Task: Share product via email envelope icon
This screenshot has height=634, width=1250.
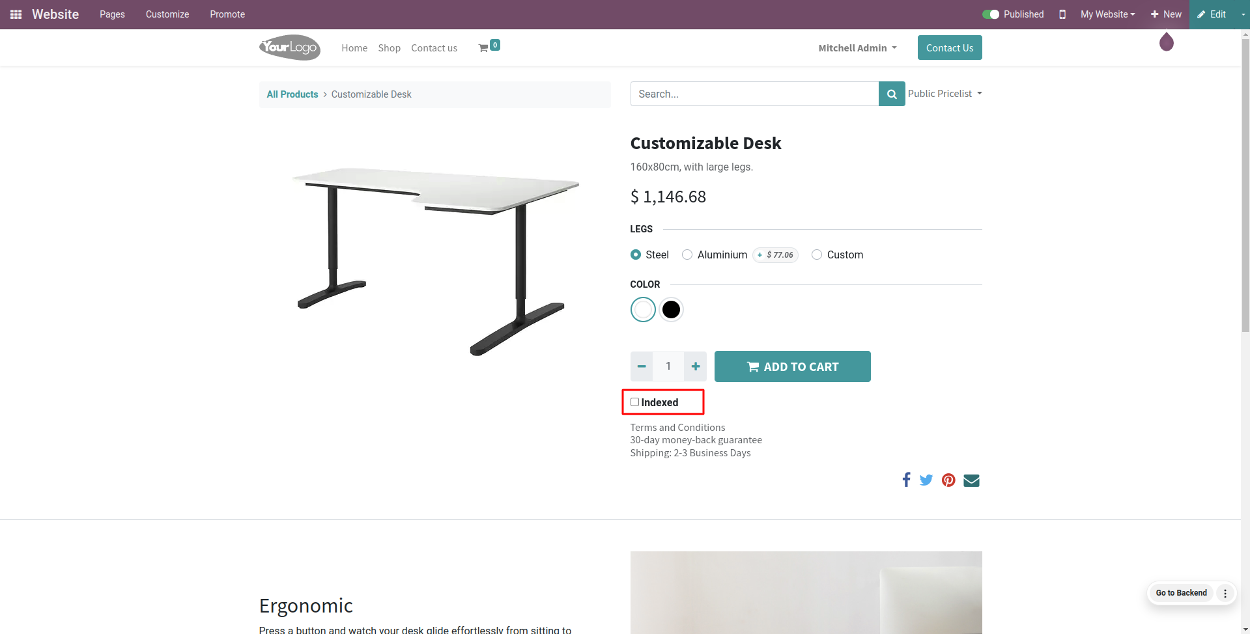Action: pos(971,480)
